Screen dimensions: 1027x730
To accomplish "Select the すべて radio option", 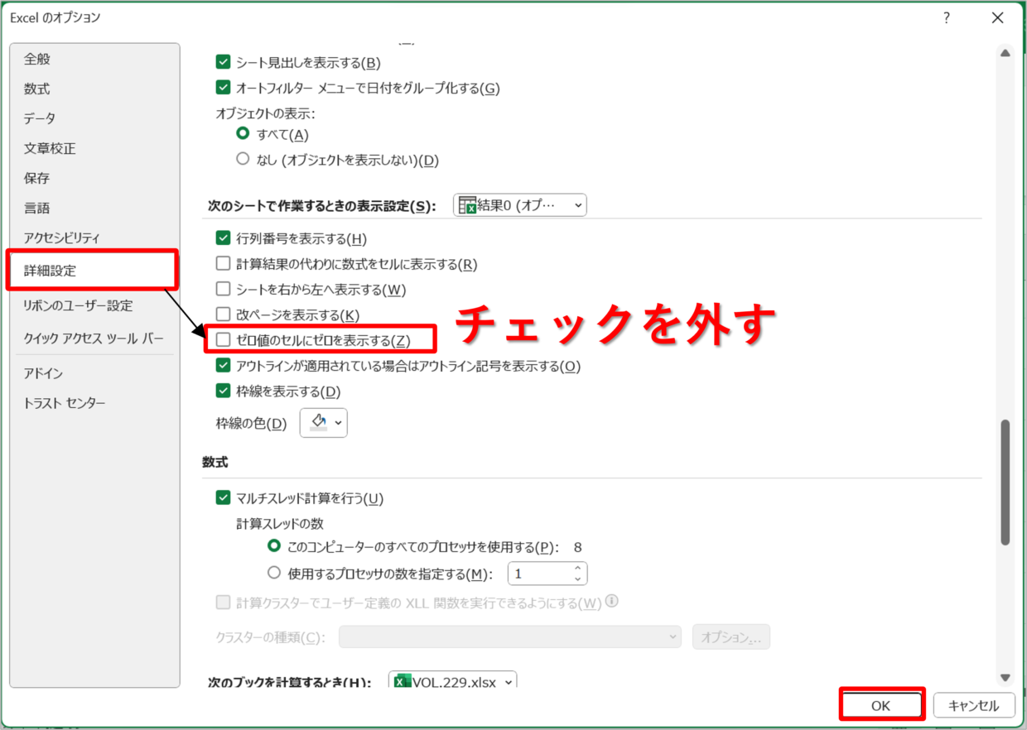I will [243, 134].
